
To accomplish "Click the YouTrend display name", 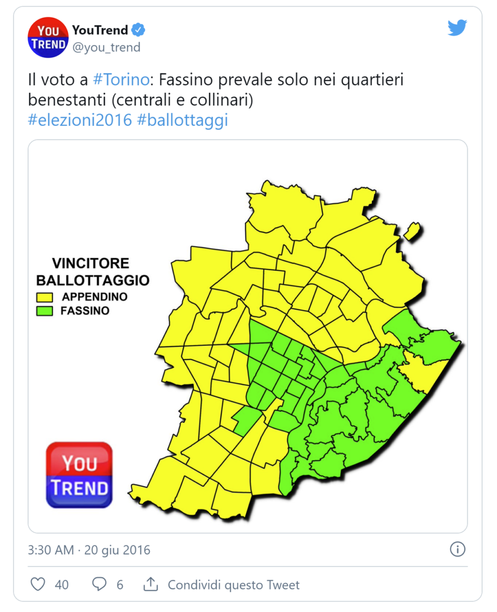I will [x=100, y=30].
